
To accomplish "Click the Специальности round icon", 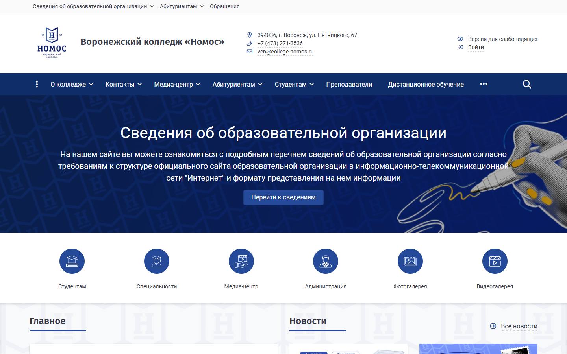I will tap(157, 261).
